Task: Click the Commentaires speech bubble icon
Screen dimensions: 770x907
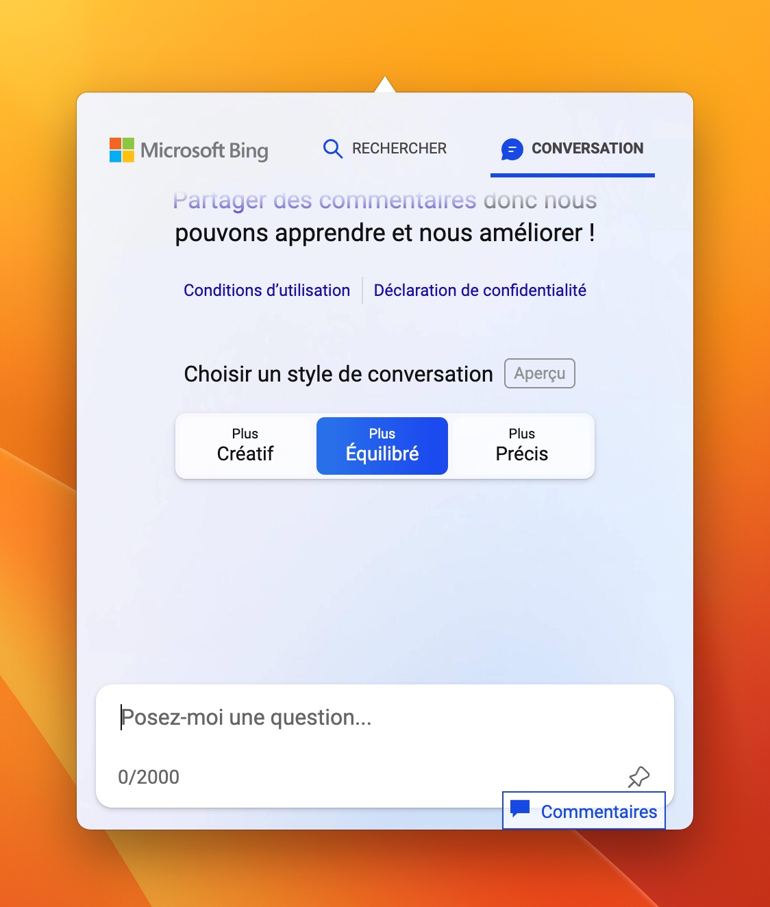Action: [521, 809]
